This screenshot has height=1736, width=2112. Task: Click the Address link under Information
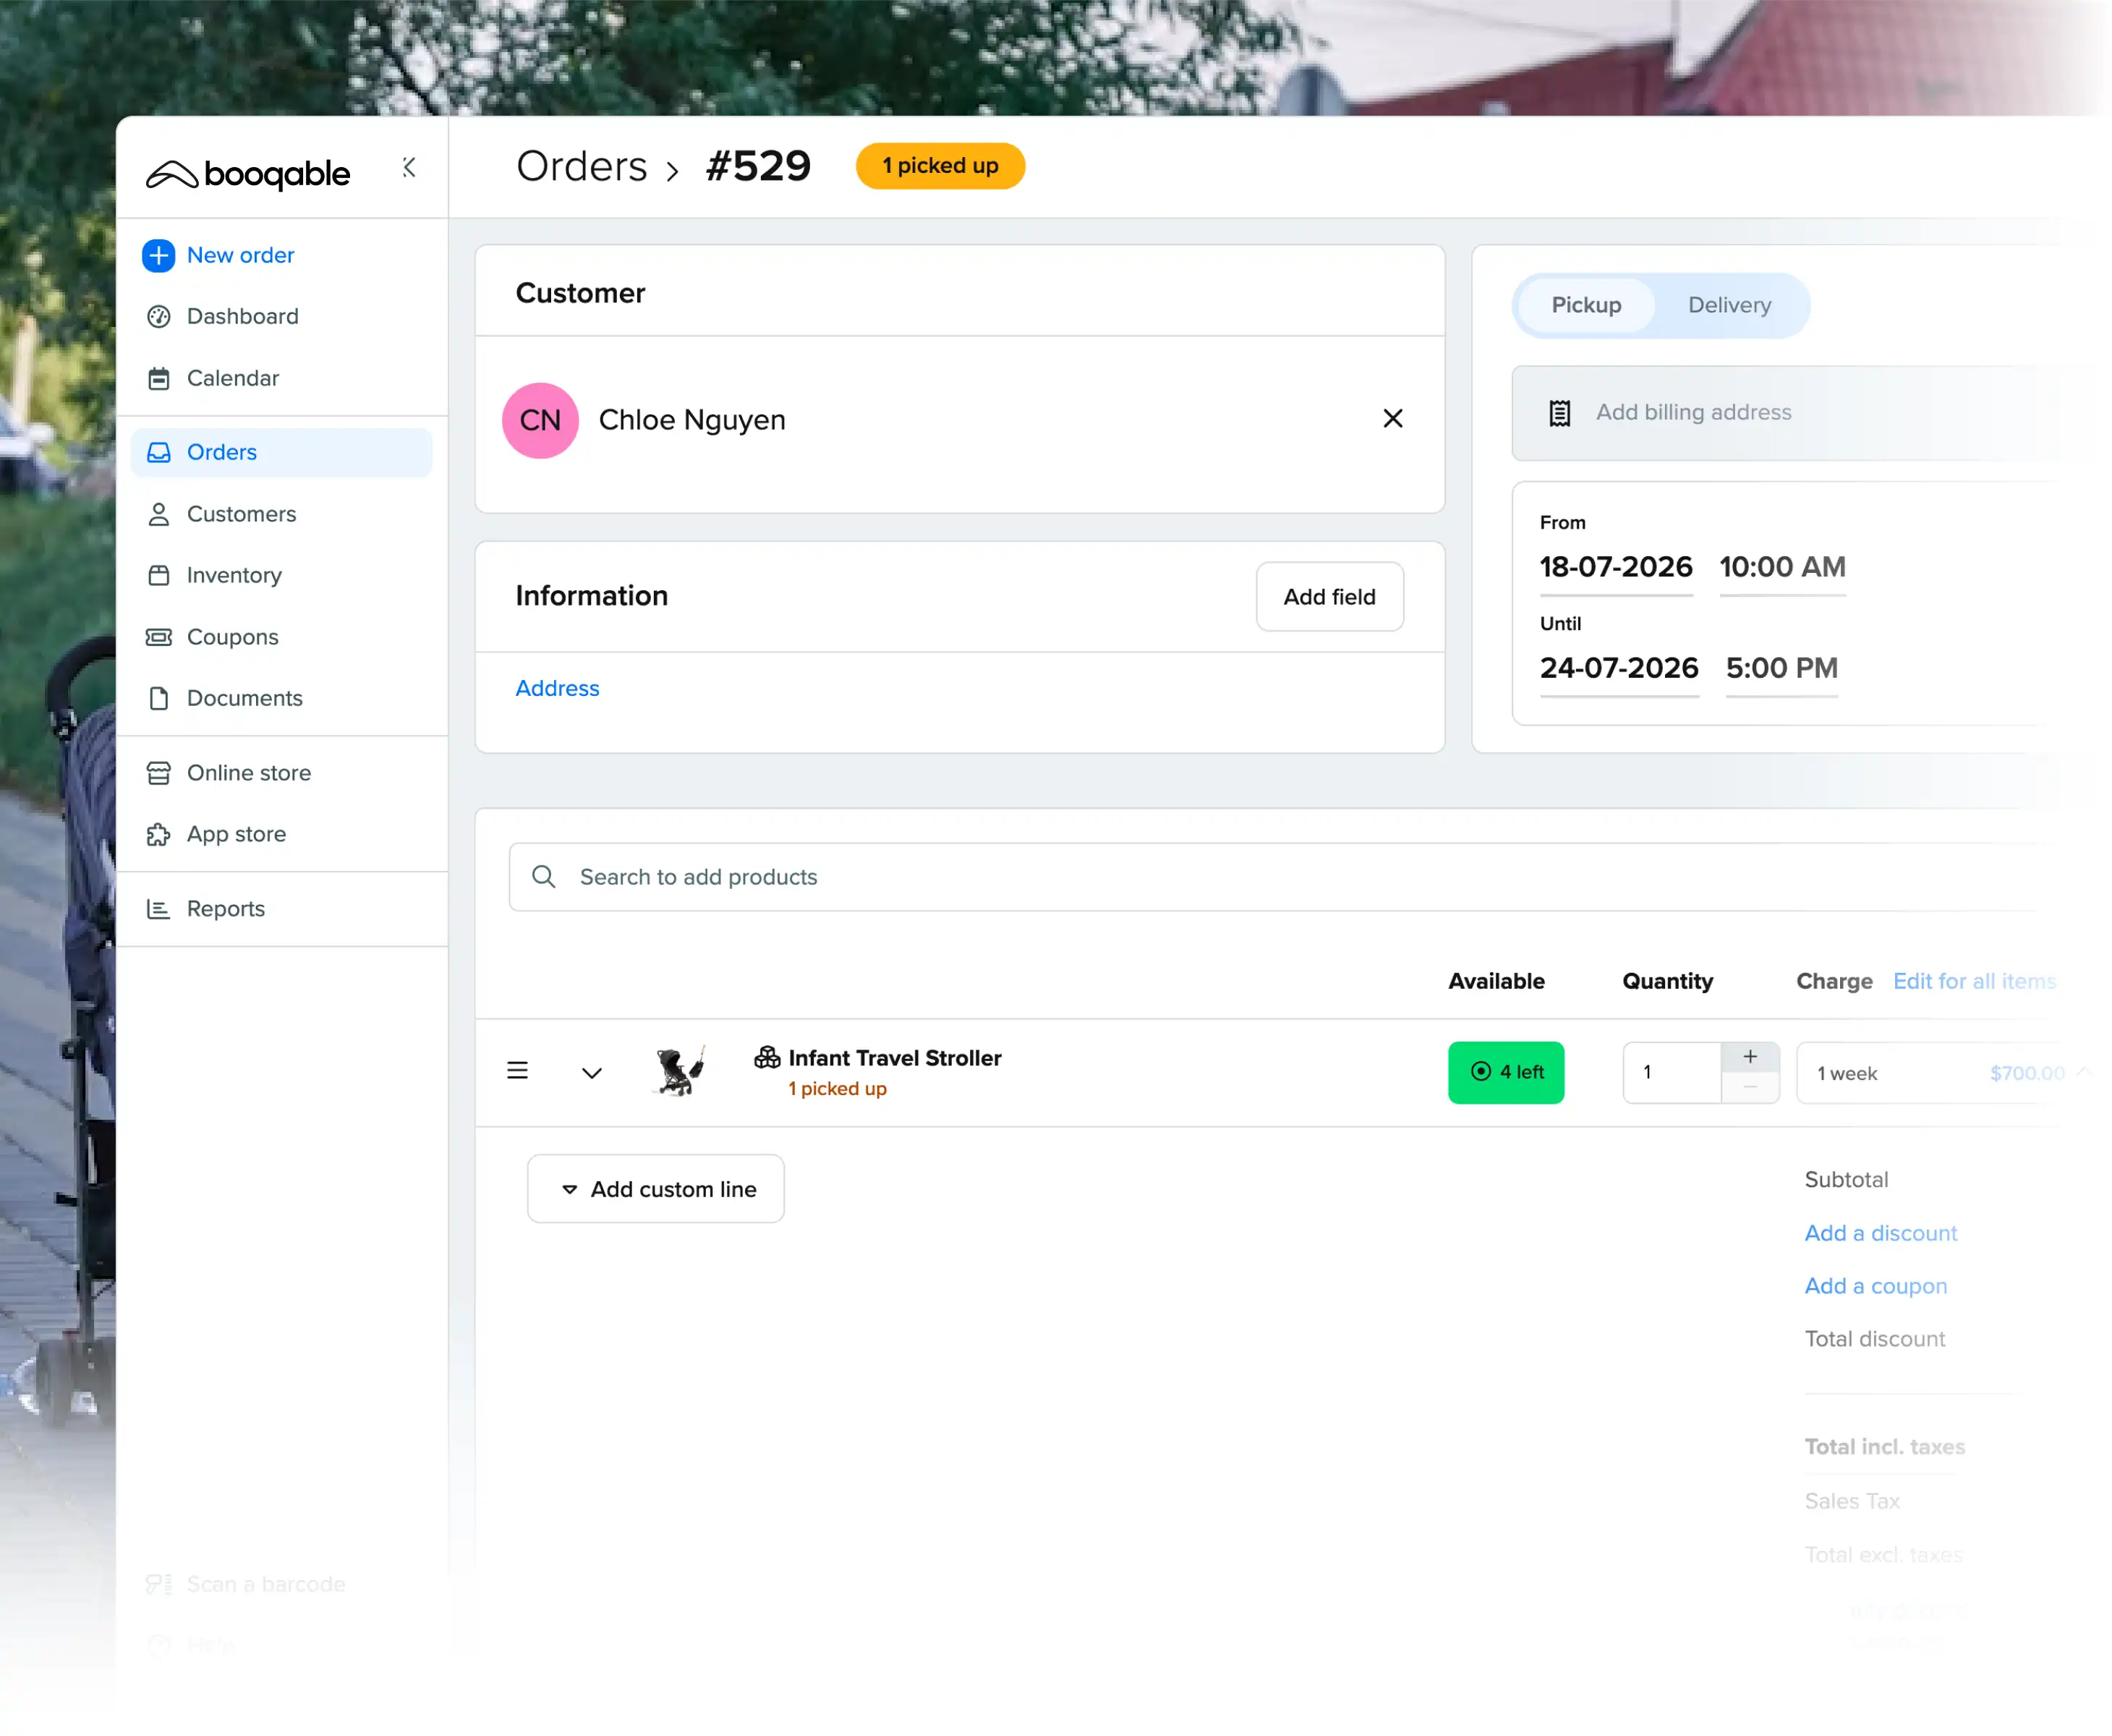(x=557, y=688)
